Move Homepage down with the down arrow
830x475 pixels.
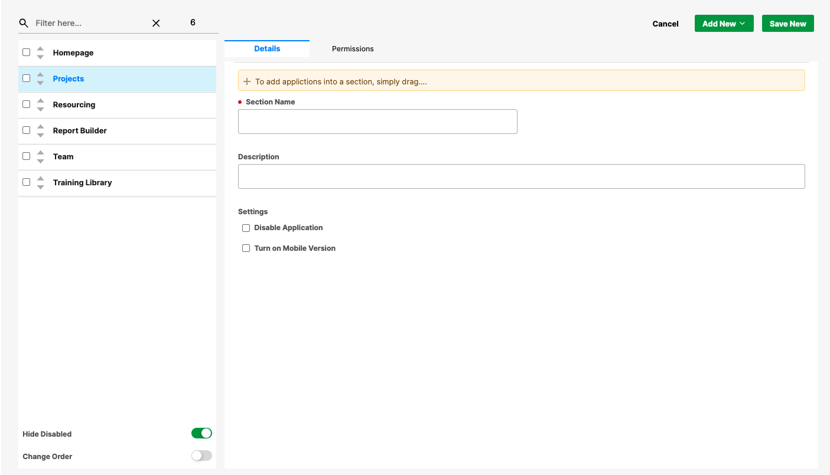(40, 57)
